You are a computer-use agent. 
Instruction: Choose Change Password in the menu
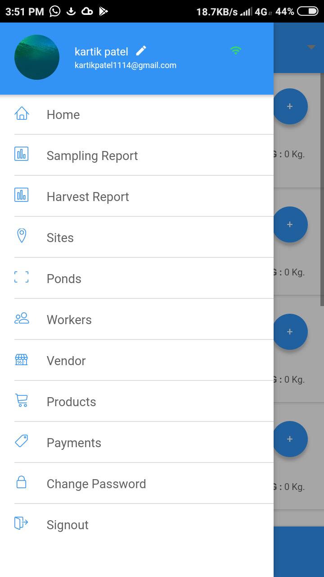pyautogui.click(x=96, y=484)
